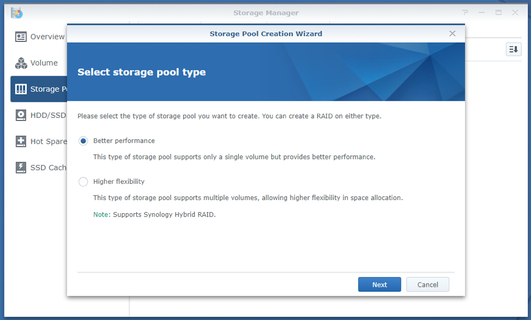Click the SSD Cache lightning icon
The width and height of the screenshot is (531, 320).
[x=21, y=167]
